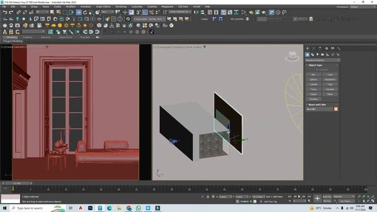377x212 pixels.
Task: Toggle the Angle Snap button
Action: [145, 12]
